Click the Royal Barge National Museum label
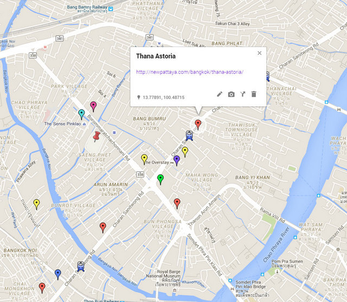Image resolution: width=347 pixels, height=302 pixels. (x=163, y=274)
